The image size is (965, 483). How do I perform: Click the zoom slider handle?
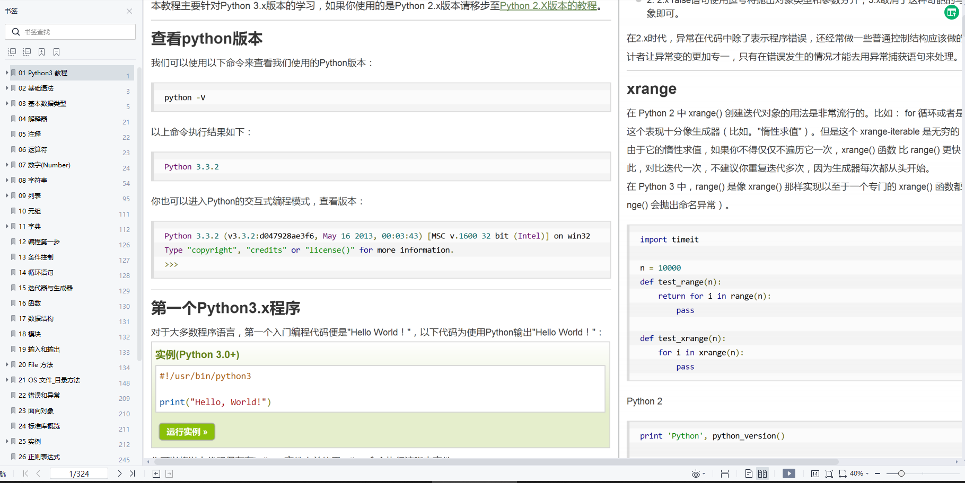pyautogui.click(x=901, y=473)
